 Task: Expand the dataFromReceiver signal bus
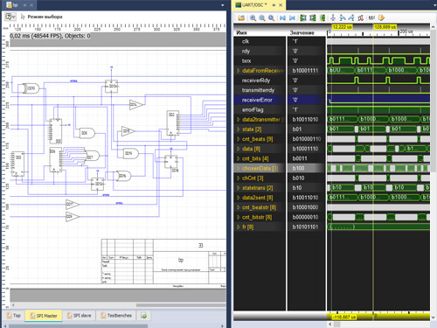[239, 71]
